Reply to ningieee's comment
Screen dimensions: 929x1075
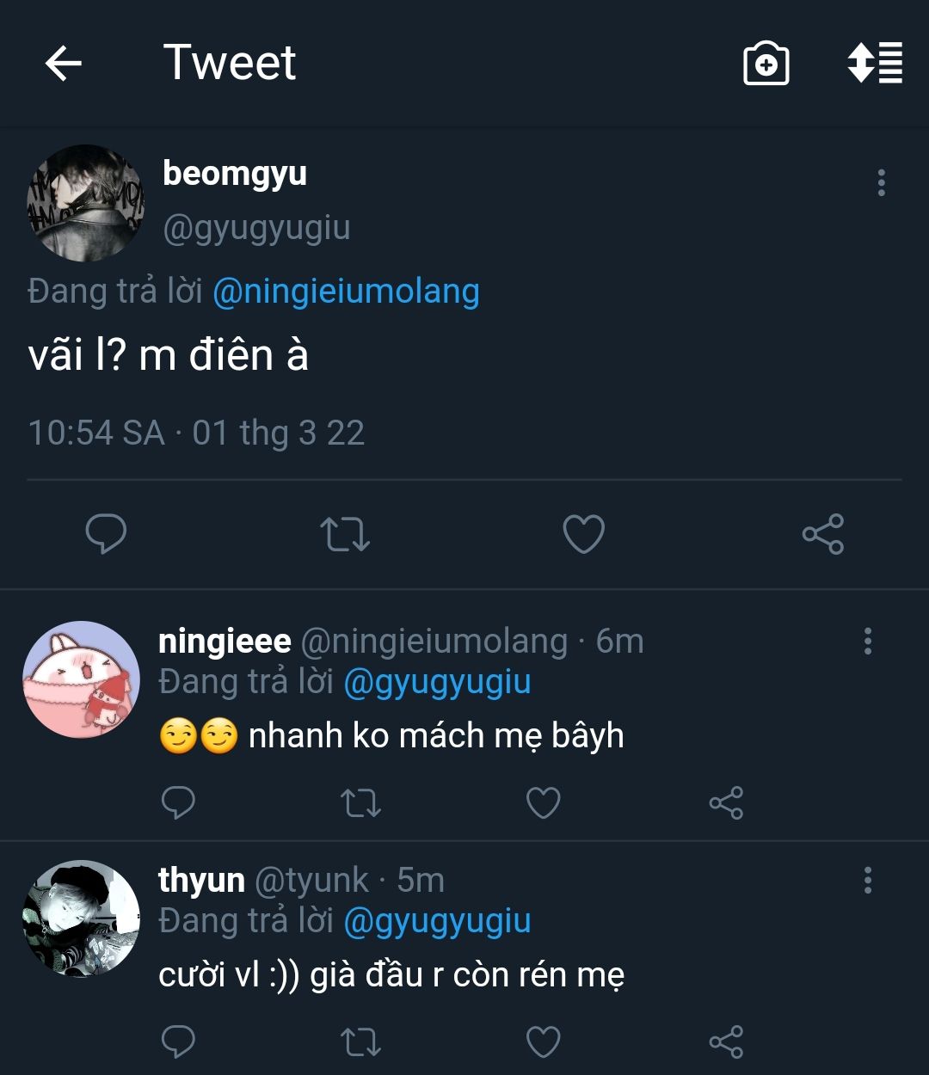(x=178, y=803)
